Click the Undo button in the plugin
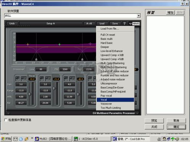The image size is (190, 142). (12, 24)
